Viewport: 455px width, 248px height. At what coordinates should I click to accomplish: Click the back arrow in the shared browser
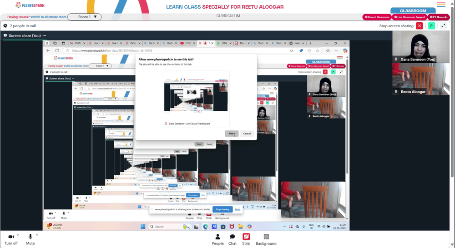(48, 50)
